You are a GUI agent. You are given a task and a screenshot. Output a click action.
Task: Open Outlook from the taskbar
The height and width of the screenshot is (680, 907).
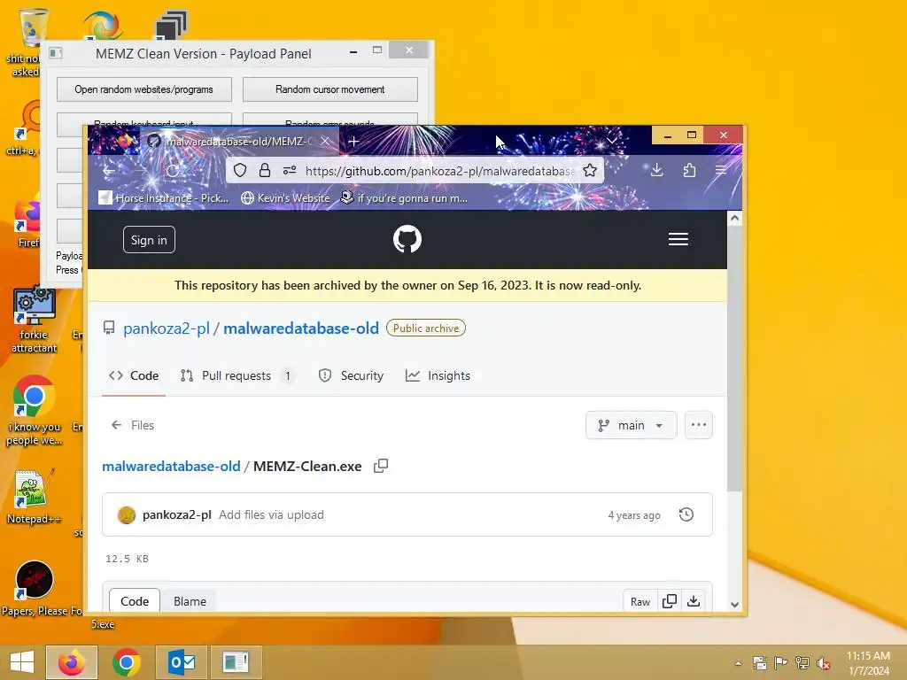pos(182,662)
